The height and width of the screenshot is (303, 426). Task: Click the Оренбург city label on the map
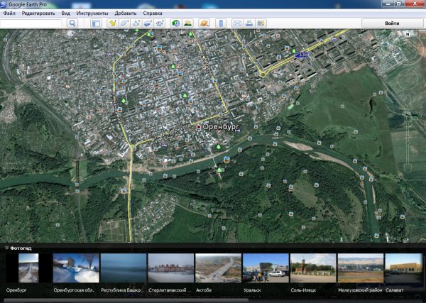point(221,127)
